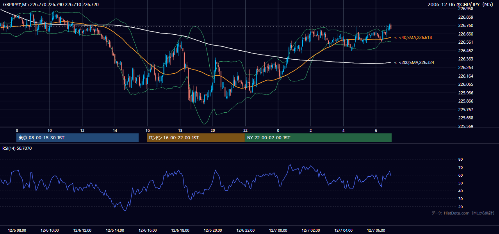The width and height of the screenshot is (499, 234).
Task: Click hour label 6 under price chart
Action: click(376, 130)
